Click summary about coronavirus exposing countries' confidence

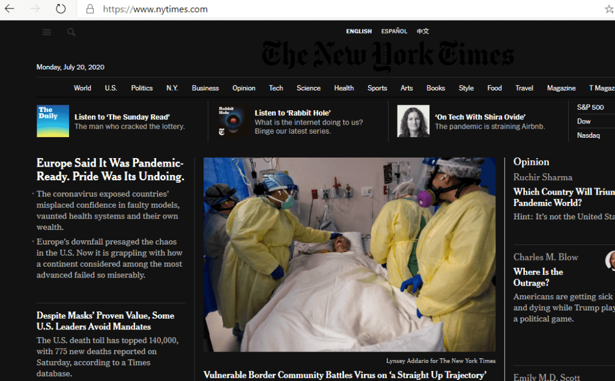coord(108,210)
